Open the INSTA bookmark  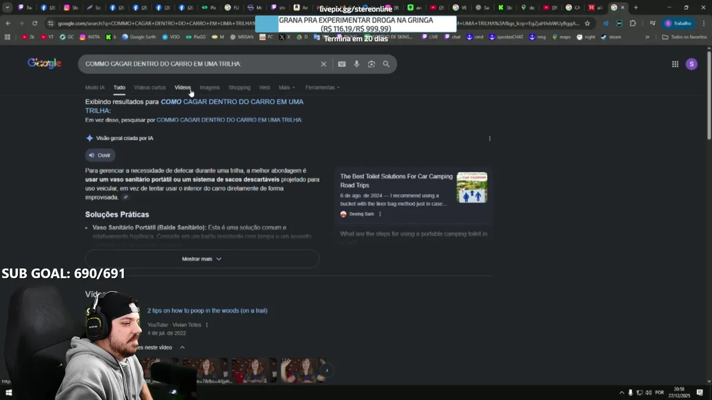[90, 37]
